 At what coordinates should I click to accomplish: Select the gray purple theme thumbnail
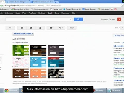[x=56, y=50]
